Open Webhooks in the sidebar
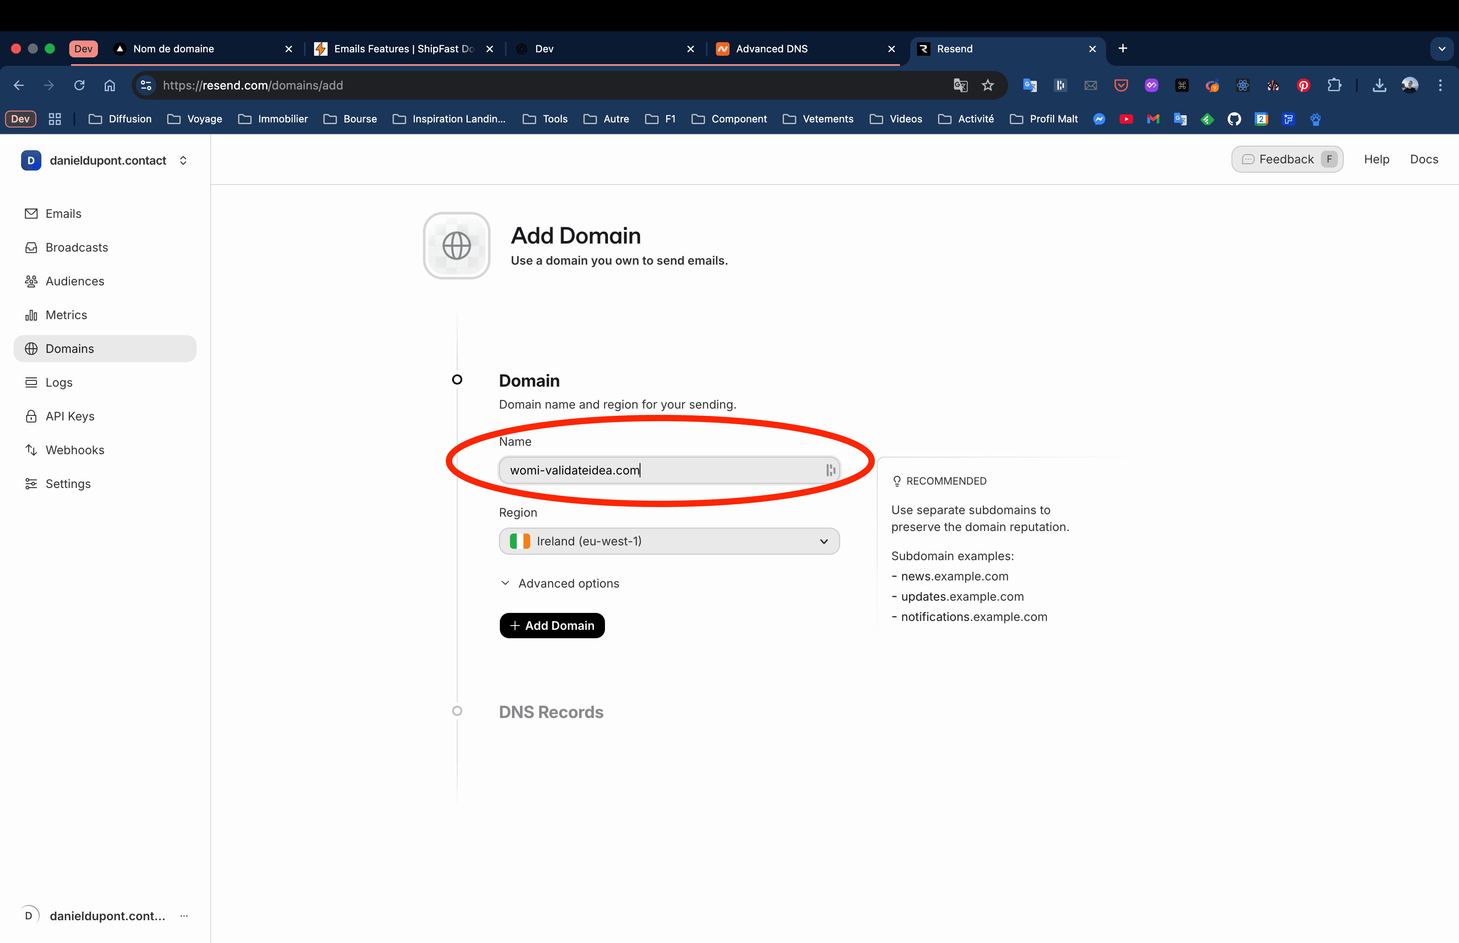Screen dimensions: 1459x943 coord(75,450)
